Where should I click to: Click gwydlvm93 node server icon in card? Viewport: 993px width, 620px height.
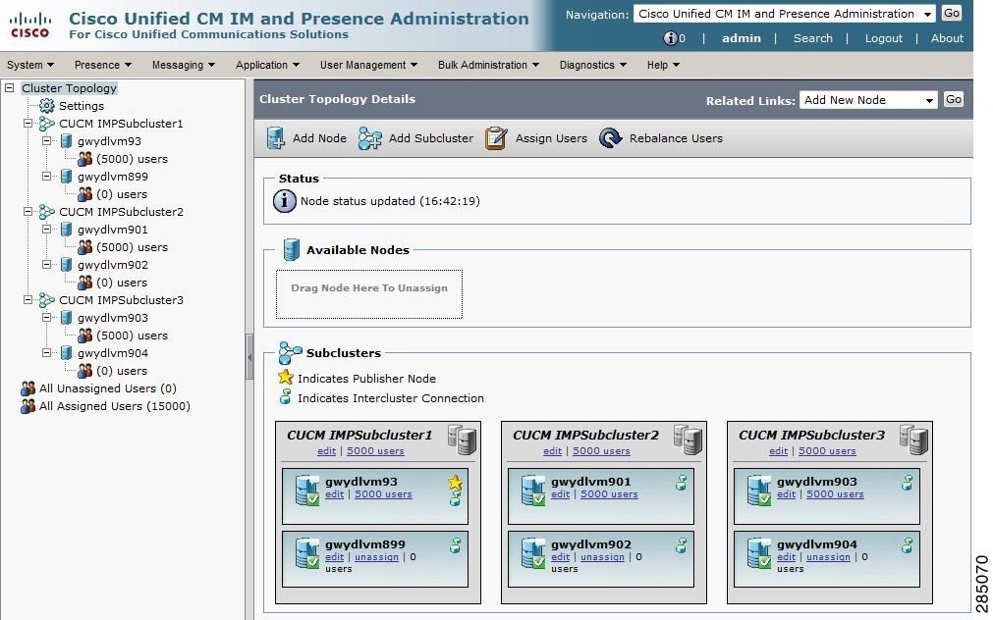(x=307, y=491)
